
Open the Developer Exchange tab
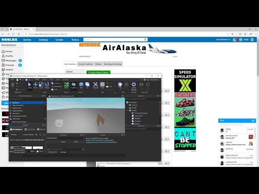[113, 64]
